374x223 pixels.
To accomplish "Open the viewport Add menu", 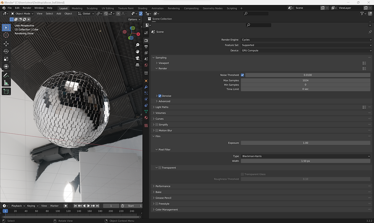I will coord(59,14).
